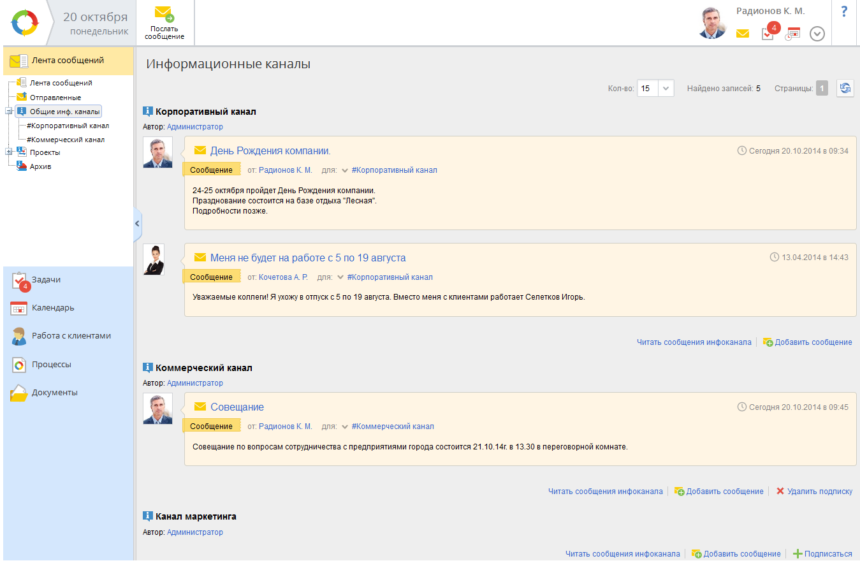Click envelope icon beside Совещание title
The image size is (860, 561).
pos(200,407)
